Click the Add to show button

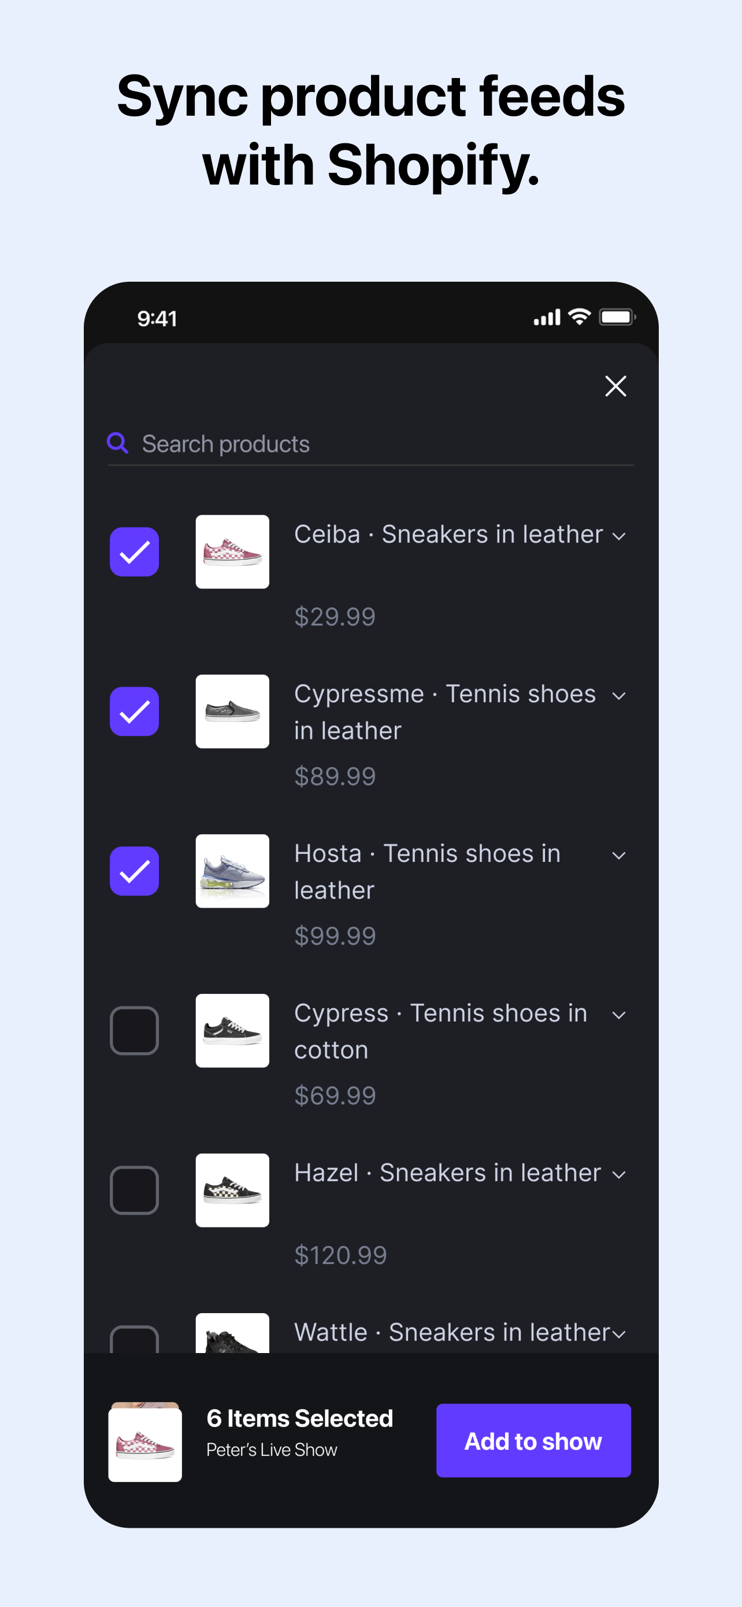(x=533, y=1440)
